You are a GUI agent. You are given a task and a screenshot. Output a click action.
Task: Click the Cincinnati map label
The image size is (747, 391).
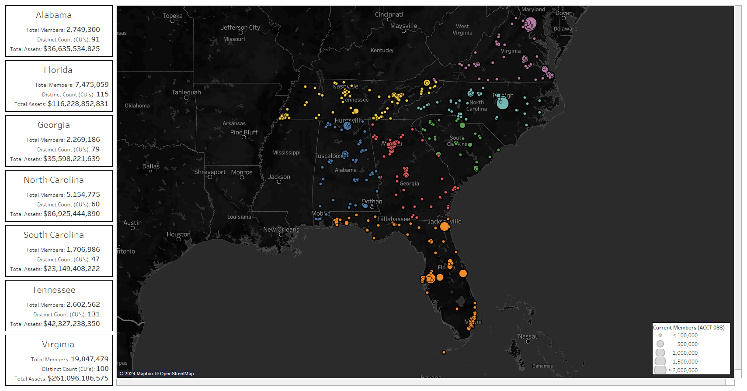pos(389,14)
